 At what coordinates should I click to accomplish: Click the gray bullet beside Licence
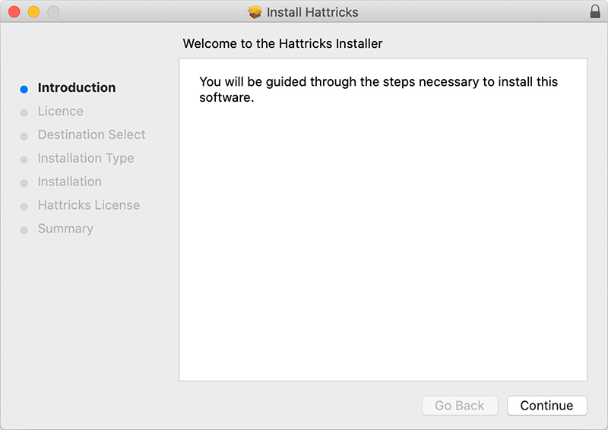[24, 112]
